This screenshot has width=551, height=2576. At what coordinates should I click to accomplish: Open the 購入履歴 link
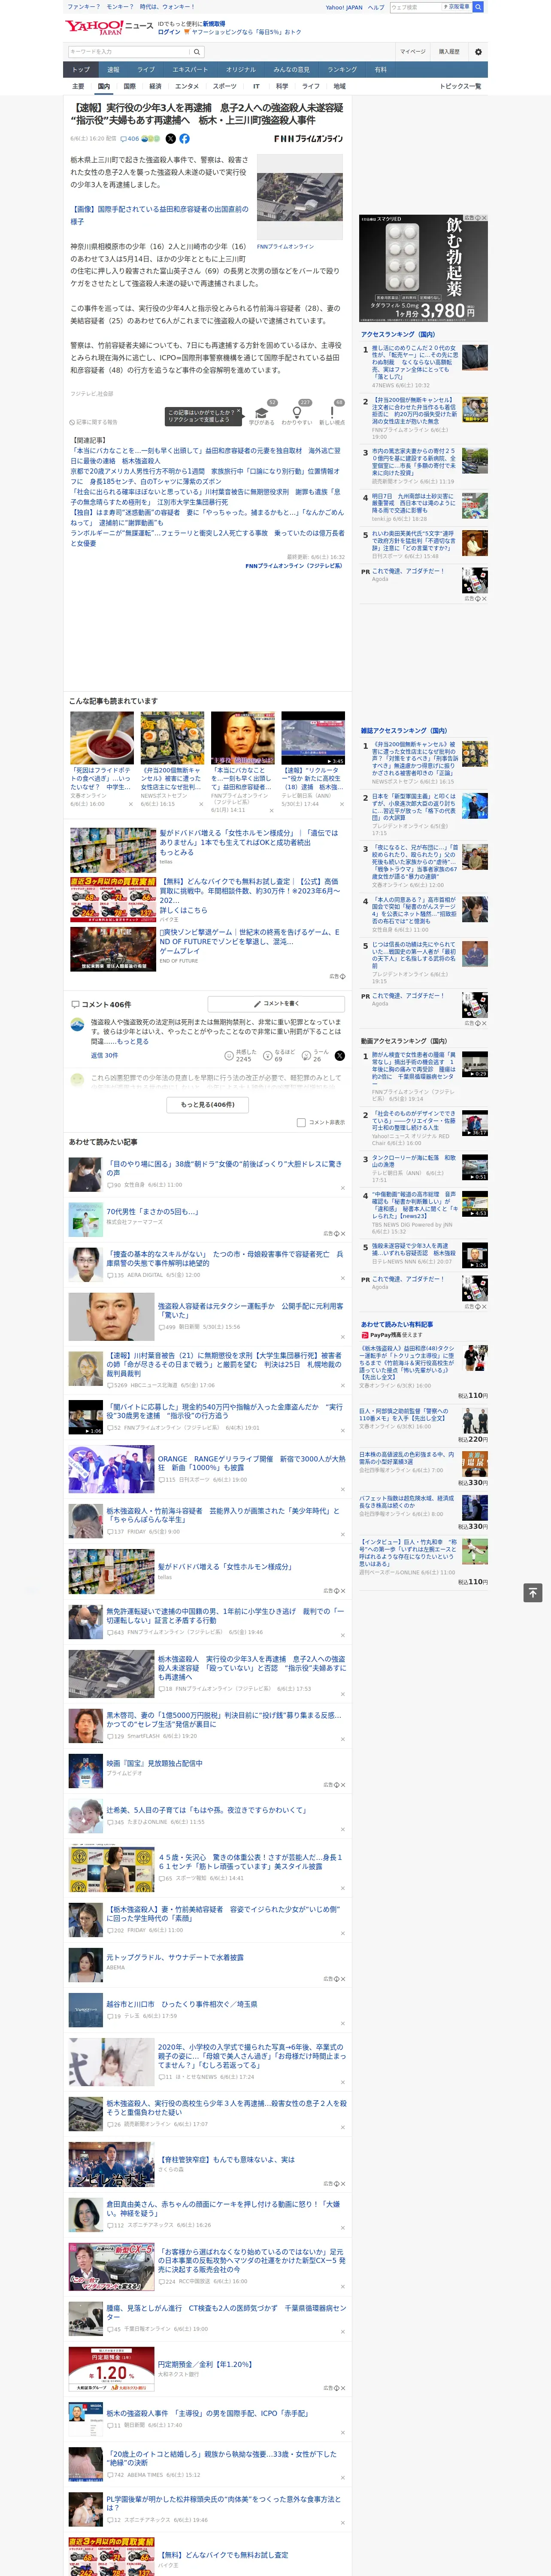tap(449, 51)
